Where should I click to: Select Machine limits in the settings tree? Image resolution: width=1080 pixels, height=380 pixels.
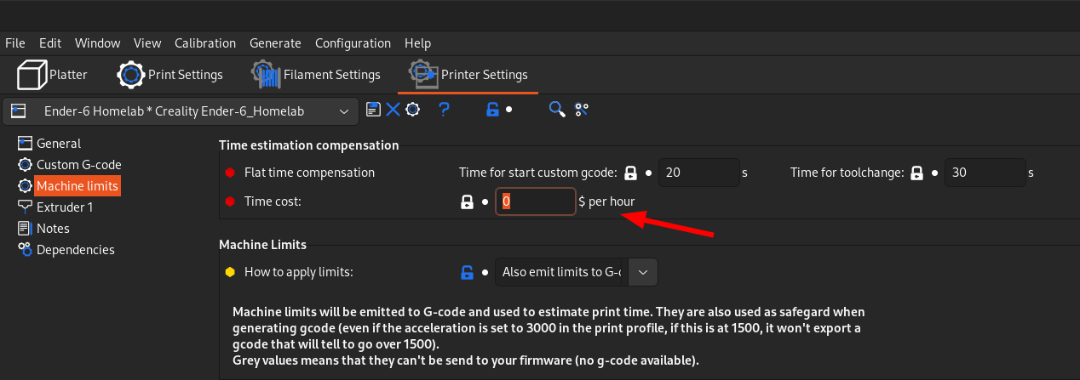coord(78,185)
